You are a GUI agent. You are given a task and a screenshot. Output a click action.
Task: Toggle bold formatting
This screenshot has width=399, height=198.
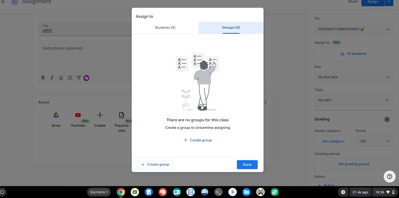click(x=43, y=78)
